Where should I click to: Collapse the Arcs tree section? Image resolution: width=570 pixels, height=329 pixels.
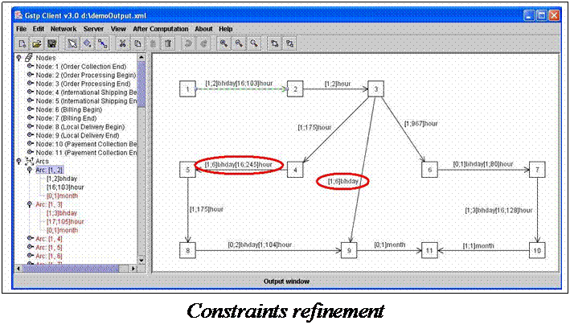click(19, 162)
